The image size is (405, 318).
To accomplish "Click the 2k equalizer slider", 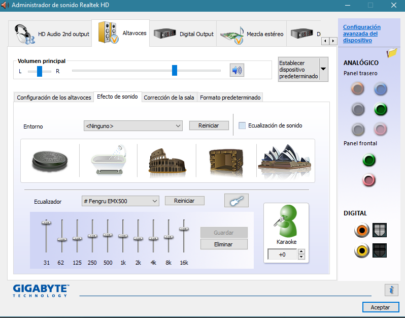I will point(138,238).
